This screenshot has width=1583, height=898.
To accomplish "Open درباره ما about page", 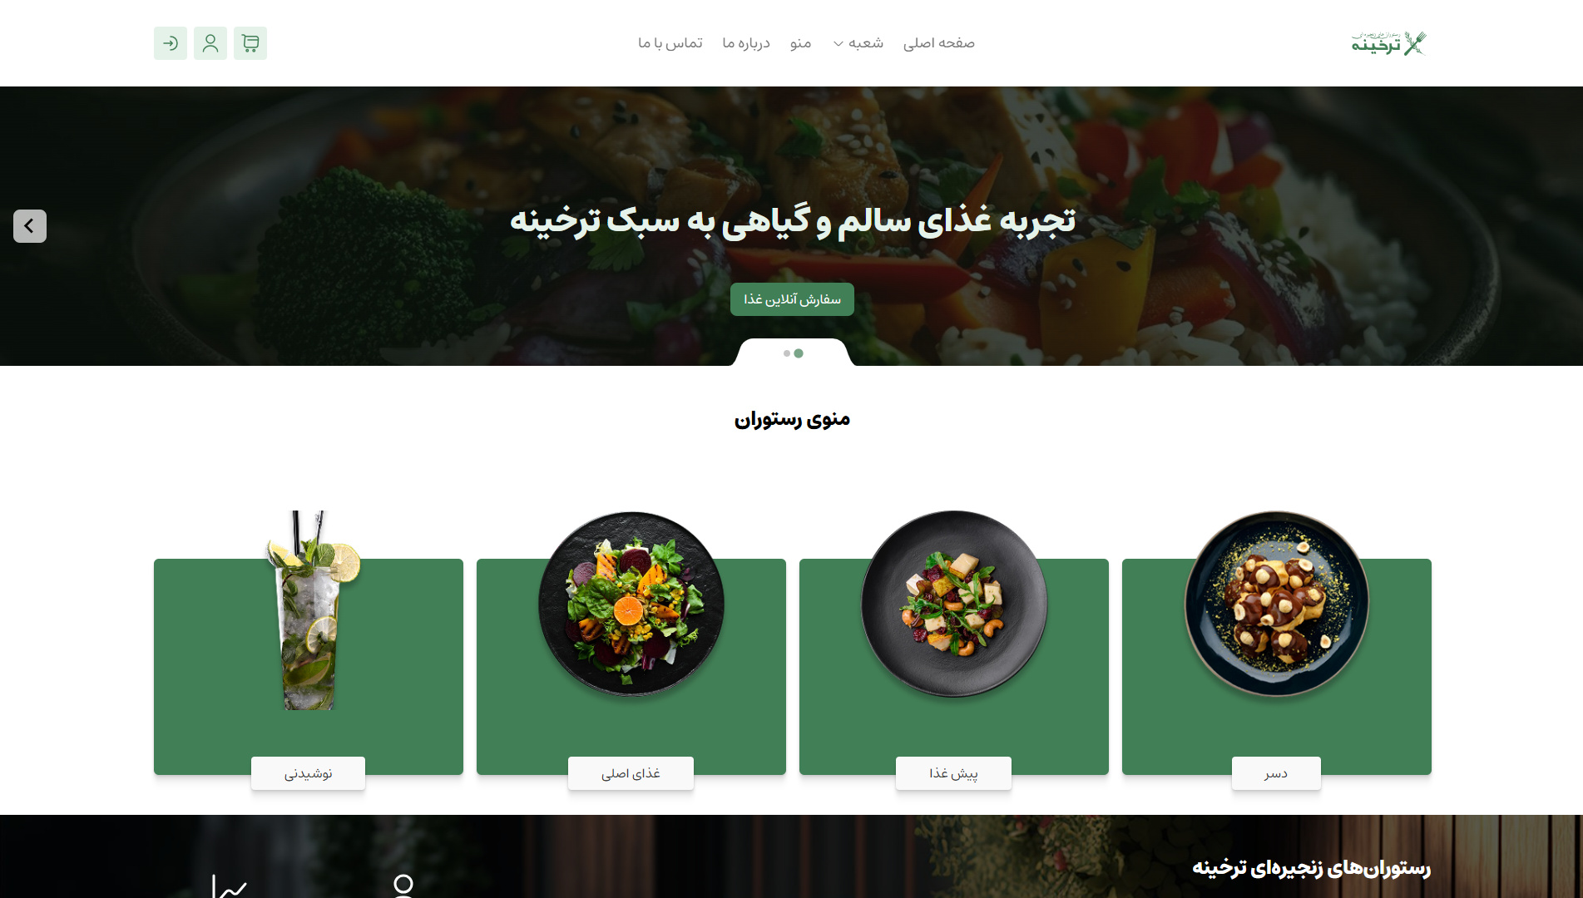I will coord(746,43).
